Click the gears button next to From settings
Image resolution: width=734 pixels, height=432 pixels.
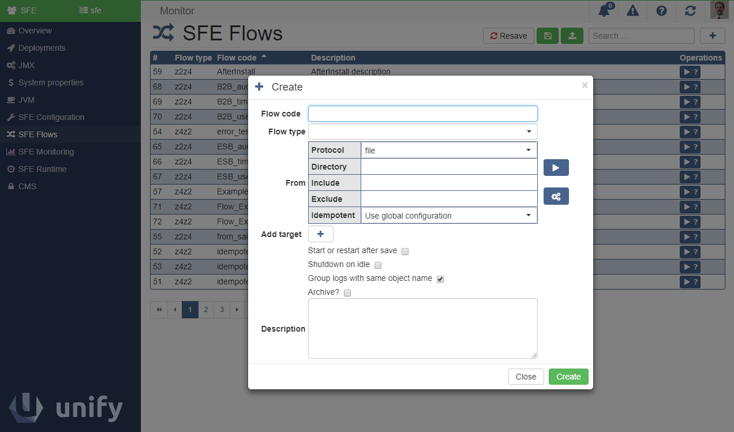coord(556,197)
